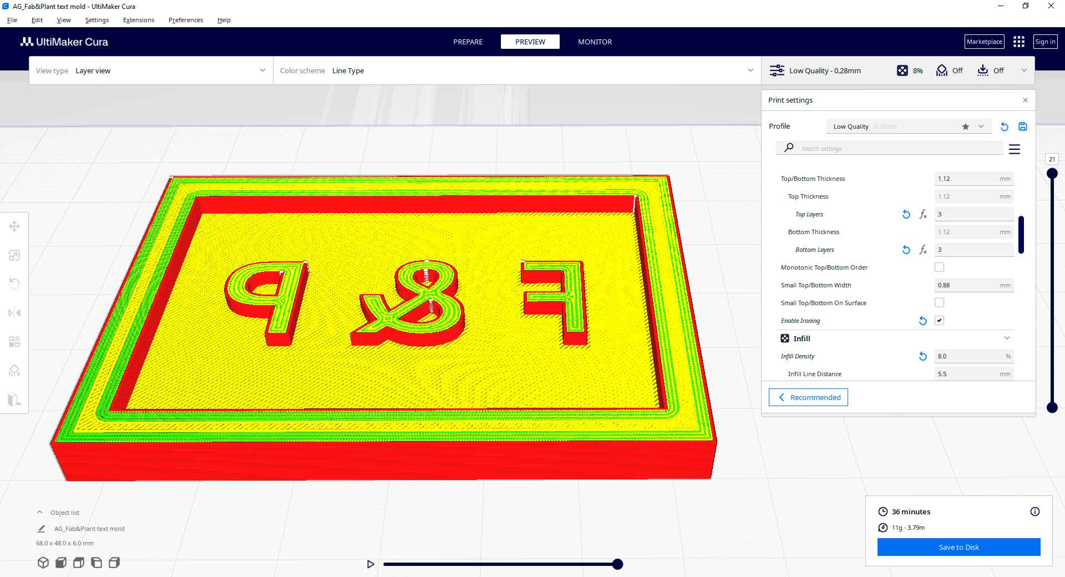Open the Settings menu
Image resolution: width=1065 pixels, height=577 pixels.
[x=97, y=20]
